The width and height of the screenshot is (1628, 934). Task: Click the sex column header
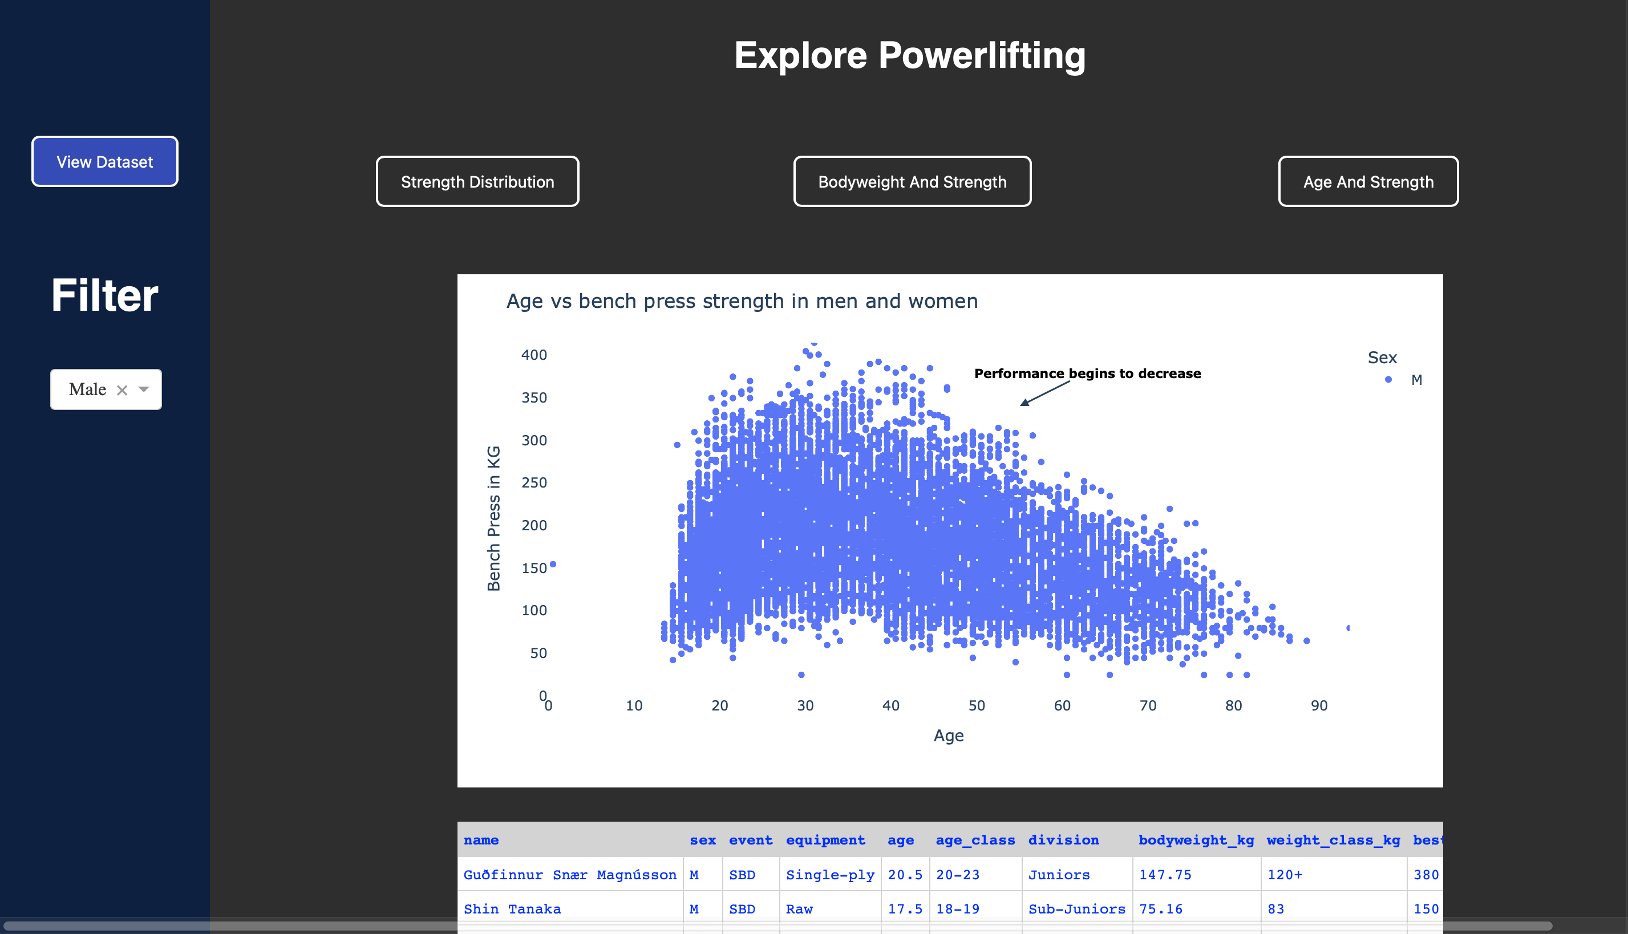click(703, 840)
